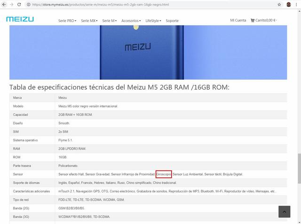Click the 'Parte trasera' label

tap(22, 166)
